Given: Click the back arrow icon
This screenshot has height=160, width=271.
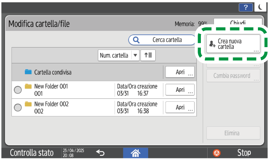Looking at the screenshot, I should pos(100,153).
